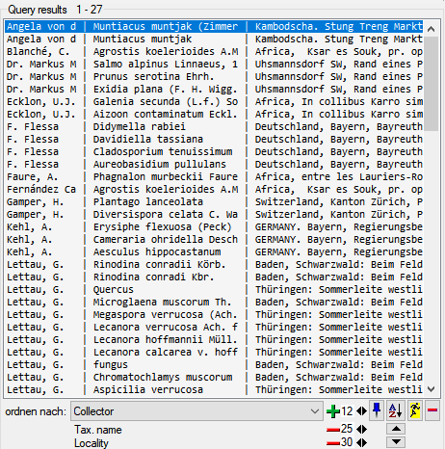This screenshot has width=445, height=449.
Task: Click the blue pushpin icon
Action: [x=377, y=410]
